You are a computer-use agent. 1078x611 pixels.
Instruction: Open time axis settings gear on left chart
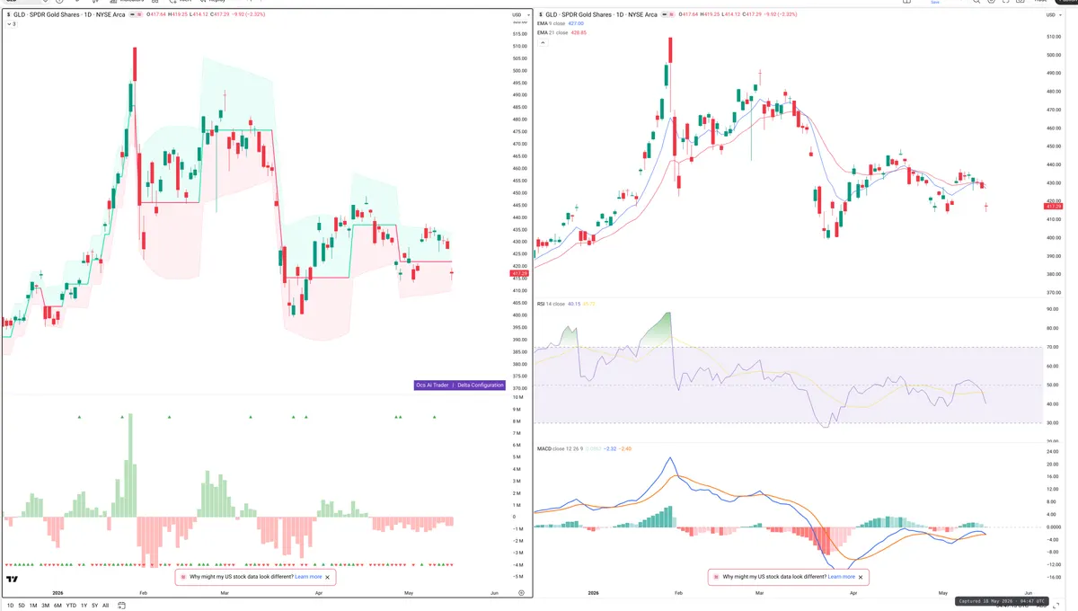click(521, 593)
